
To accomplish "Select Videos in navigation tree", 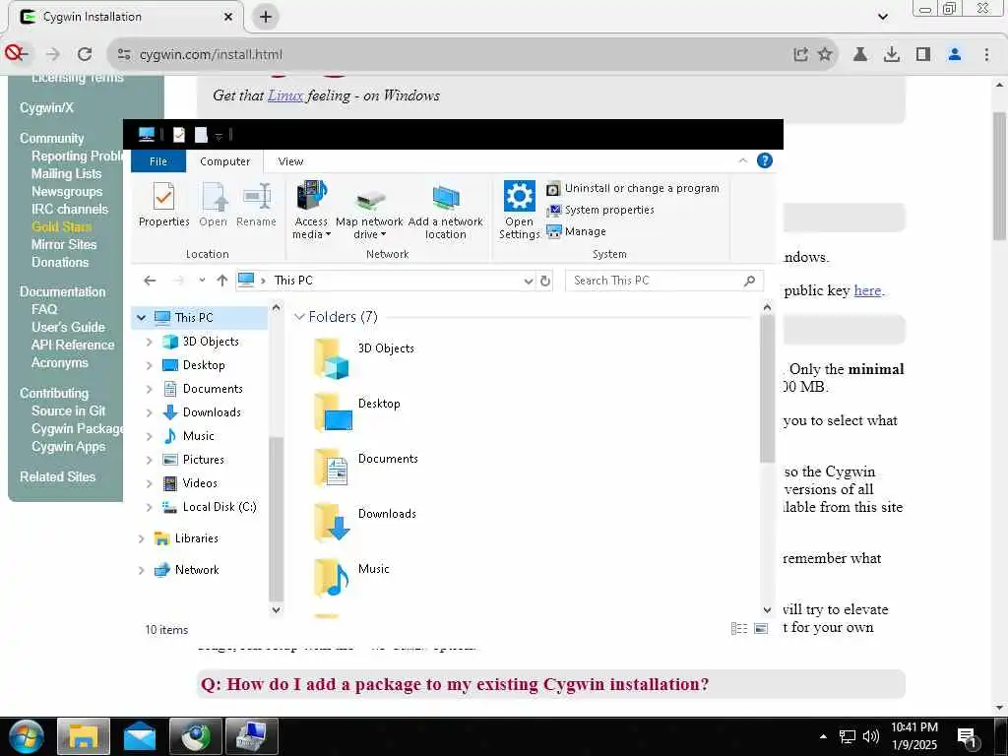I will (x=190, y=483).
